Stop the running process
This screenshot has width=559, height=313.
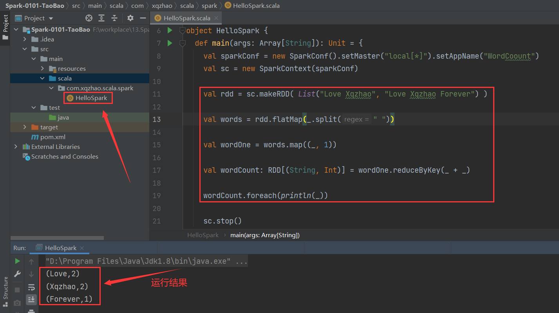click(x=17, y=290)
